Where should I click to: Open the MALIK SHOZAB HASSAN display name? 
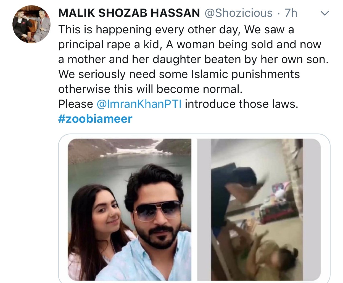point(129,13)
